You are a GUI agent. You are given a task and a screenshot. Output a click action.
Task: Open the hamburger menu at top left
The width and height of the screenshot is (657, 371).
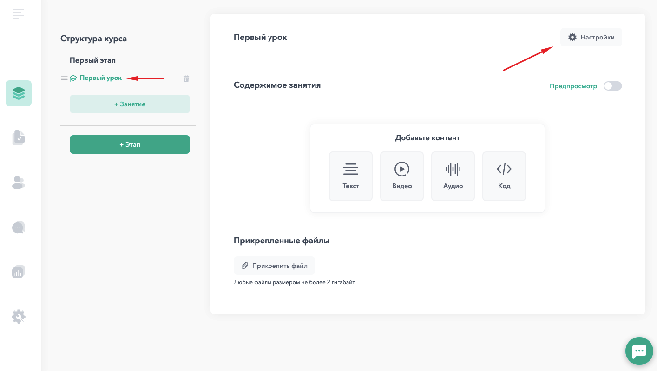(19, 14)
